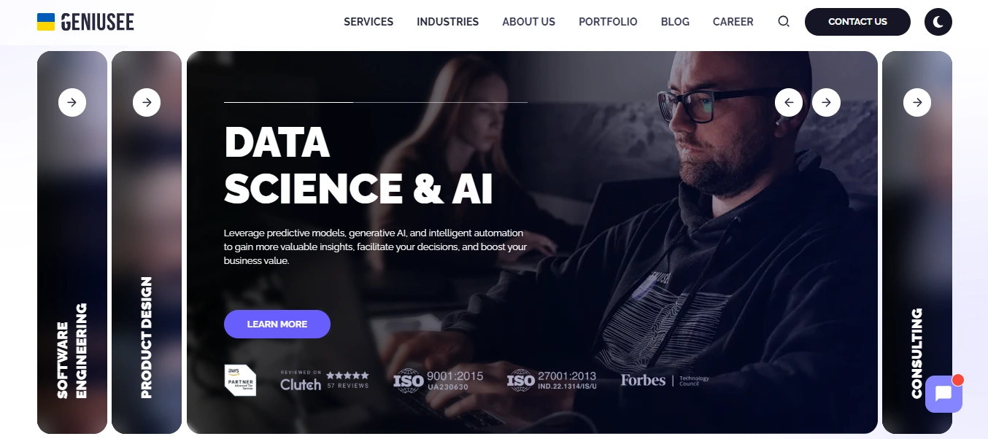Expand the Product Design panel arrow
This screenshot has width=988, height=439.
point(147,103)
